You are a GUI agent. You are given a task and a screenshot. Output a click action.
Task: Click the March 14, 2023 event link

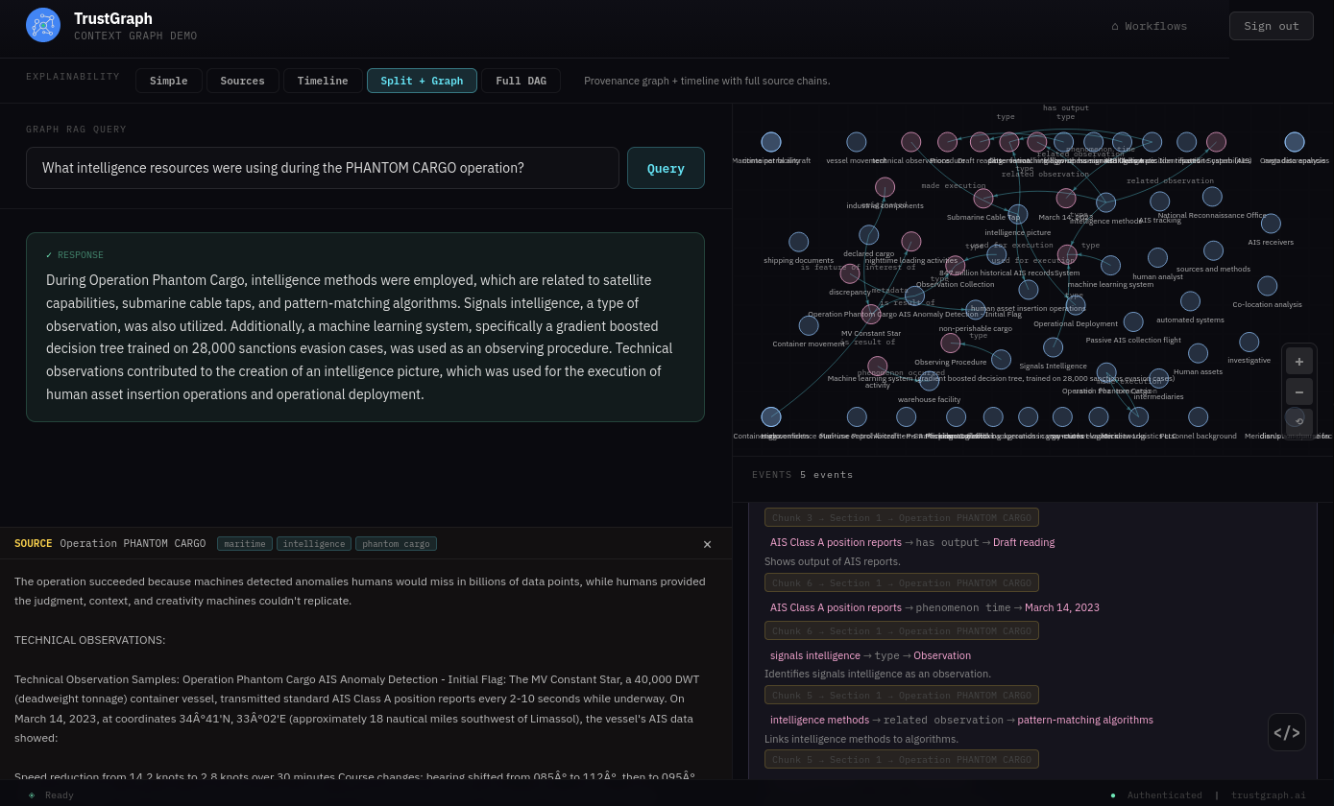[1062, 607]
